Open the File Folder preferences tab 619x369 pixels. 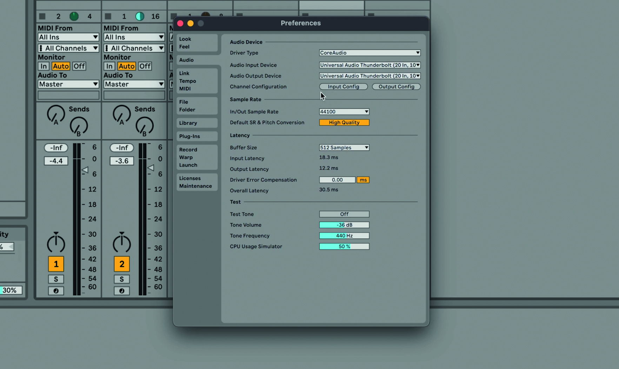pos(197,106)
